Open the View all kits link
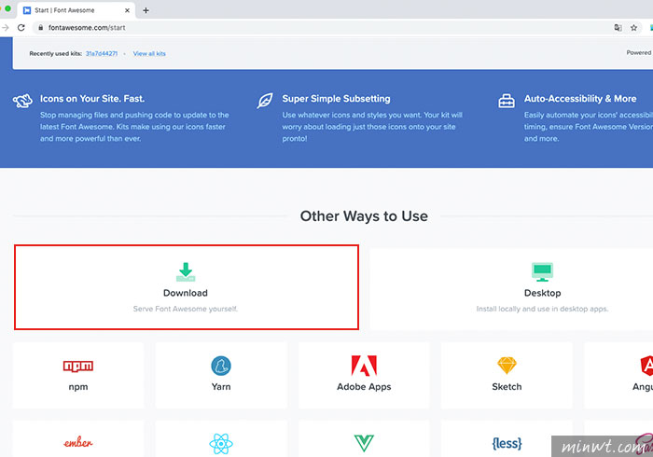 point(149,54)
